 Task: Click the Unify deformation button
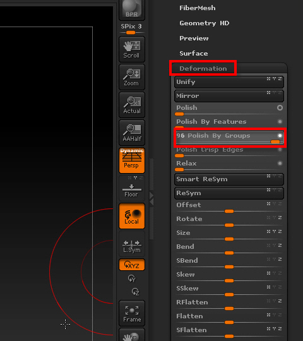pyautogui.click(x=229, y=82)
